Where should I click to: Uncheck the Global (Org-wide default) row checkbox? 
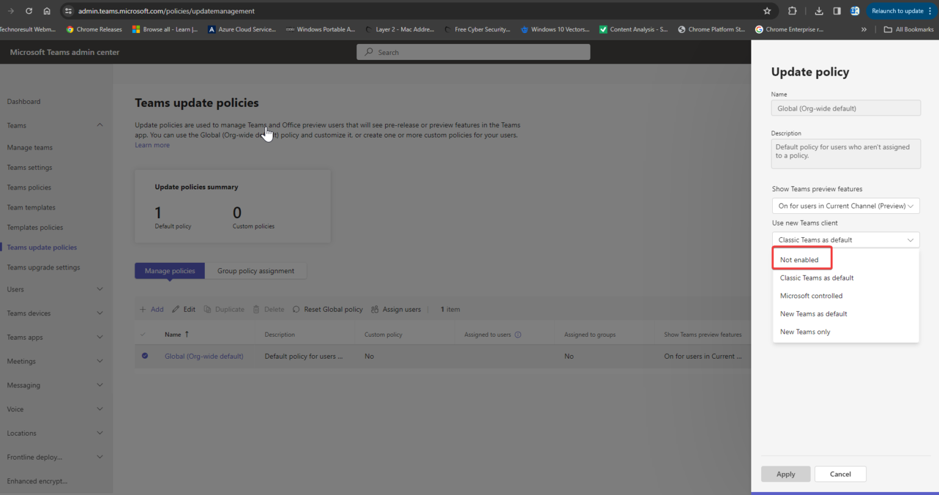coord(145,356)
